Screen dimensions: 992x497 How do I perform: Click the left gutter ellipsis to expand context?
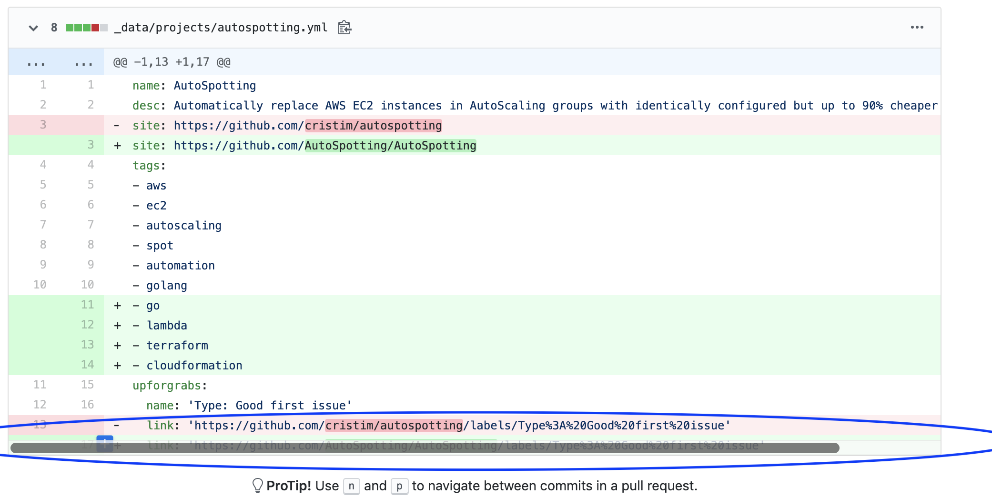point(36,61)
